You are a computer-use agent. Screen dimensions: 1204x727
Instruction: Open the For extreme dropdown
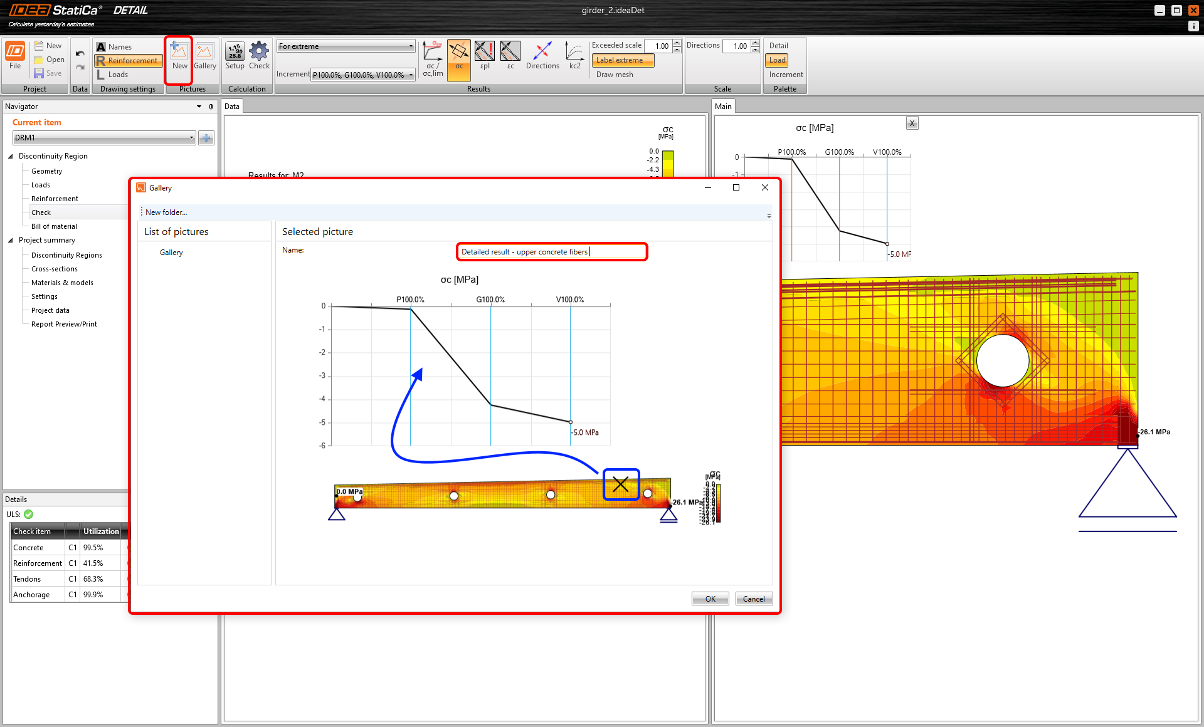346,46
